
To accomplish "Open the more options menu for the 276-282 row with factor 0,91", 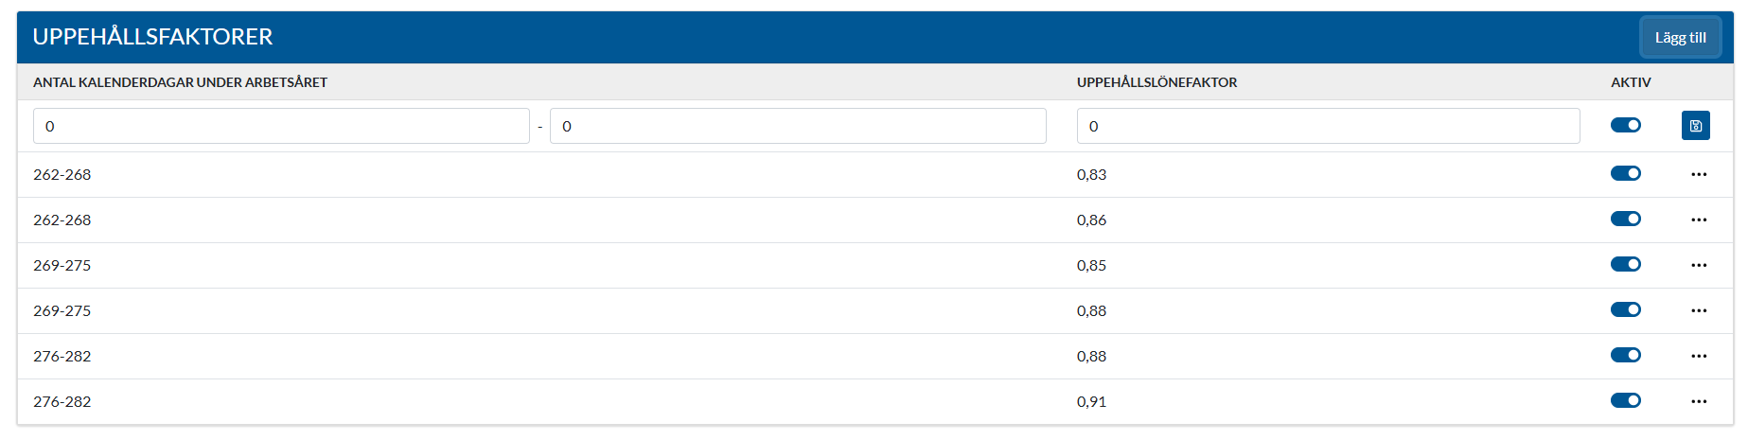I will coord(1699,401).
